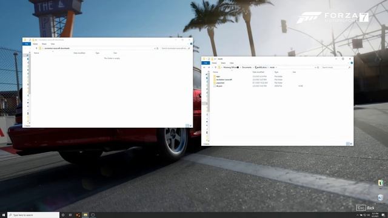Open the Windows Start menu
Screen dimensions: 388x218
pos(4,215)
